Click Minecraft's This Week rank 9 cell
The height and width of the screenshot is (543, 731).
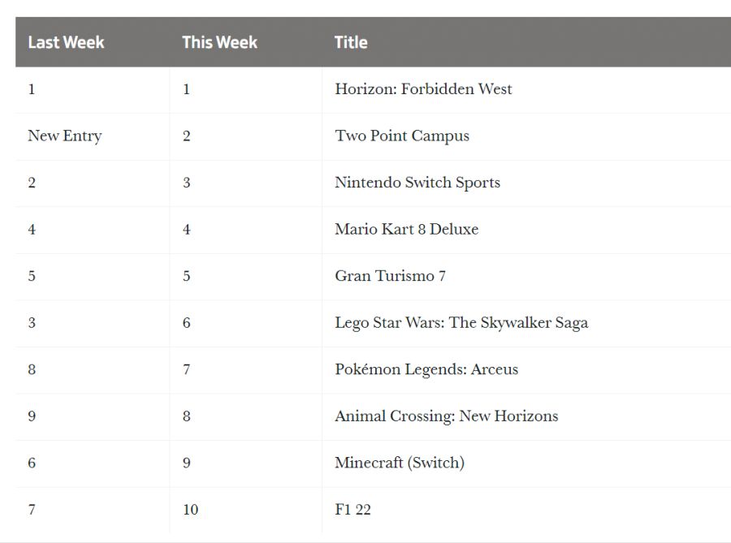click(187, 463)
